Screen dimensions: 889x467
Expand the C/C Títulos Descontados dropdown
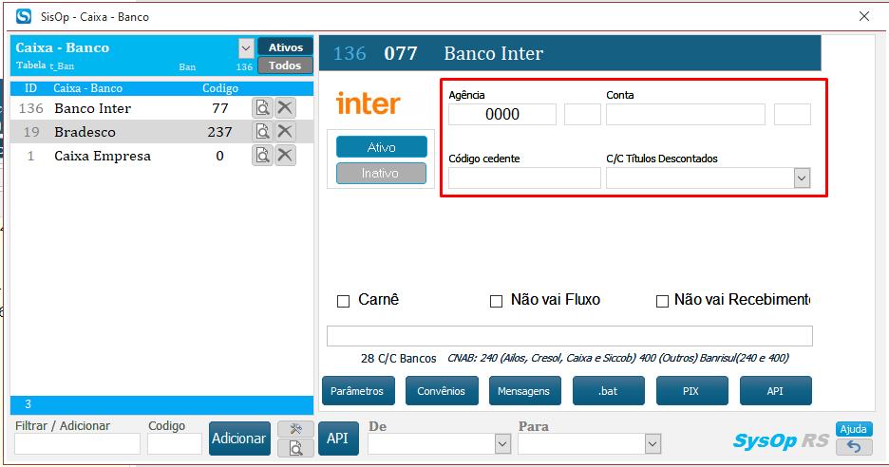coord(802,178)
